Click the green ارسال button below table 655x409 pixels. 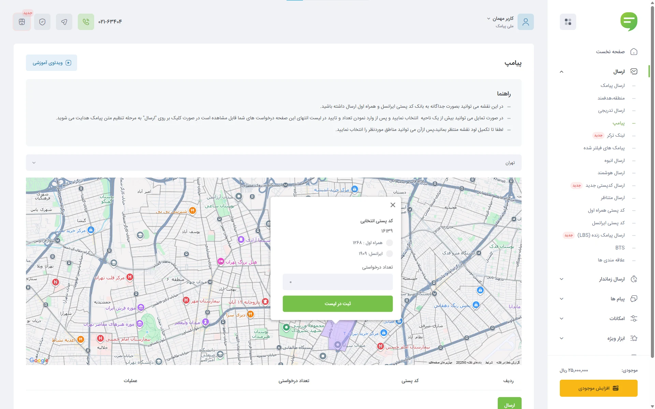(510, 403)
